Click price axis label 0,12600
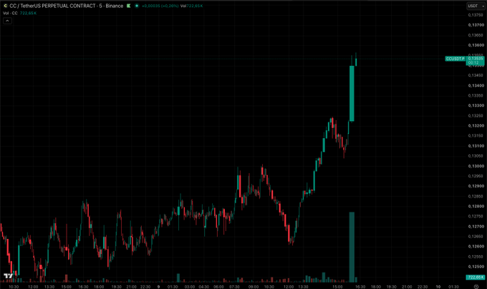This screenshot has height=289, width=487. point(476,247)
